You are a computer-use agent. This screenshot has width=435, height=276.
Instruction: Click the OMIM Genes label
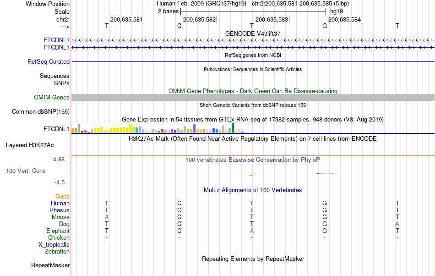point(51,98)
